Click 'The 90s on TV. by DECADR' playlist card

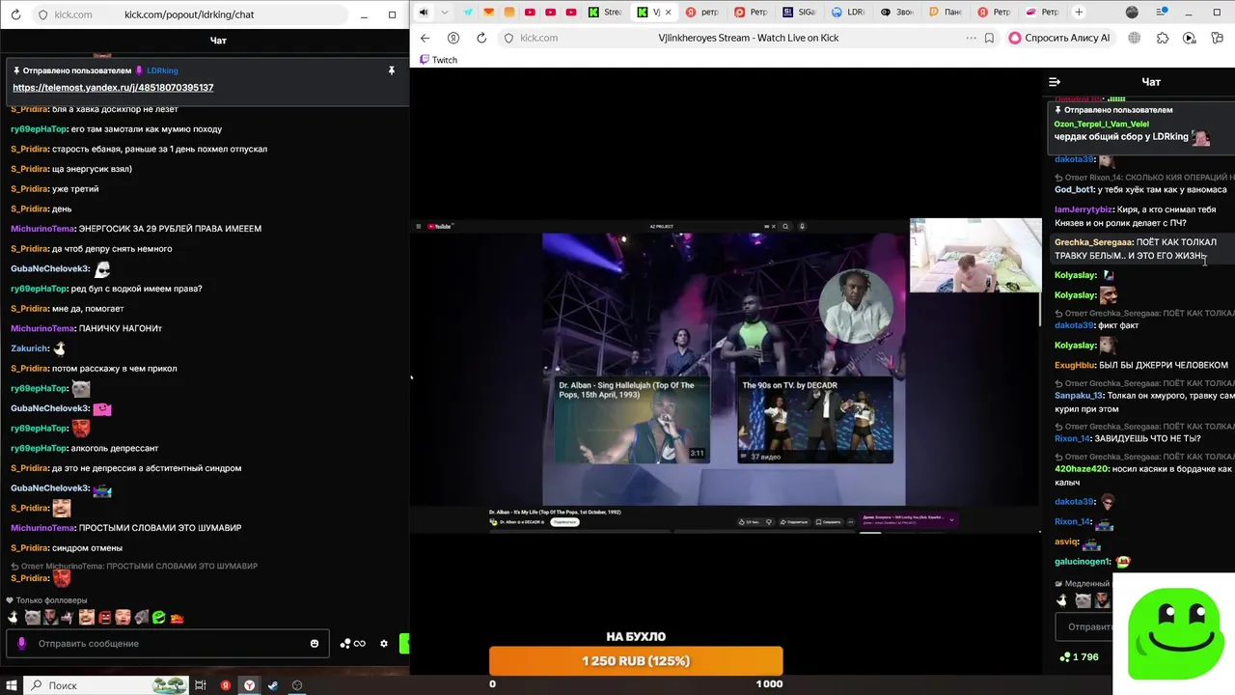(815, 420)
